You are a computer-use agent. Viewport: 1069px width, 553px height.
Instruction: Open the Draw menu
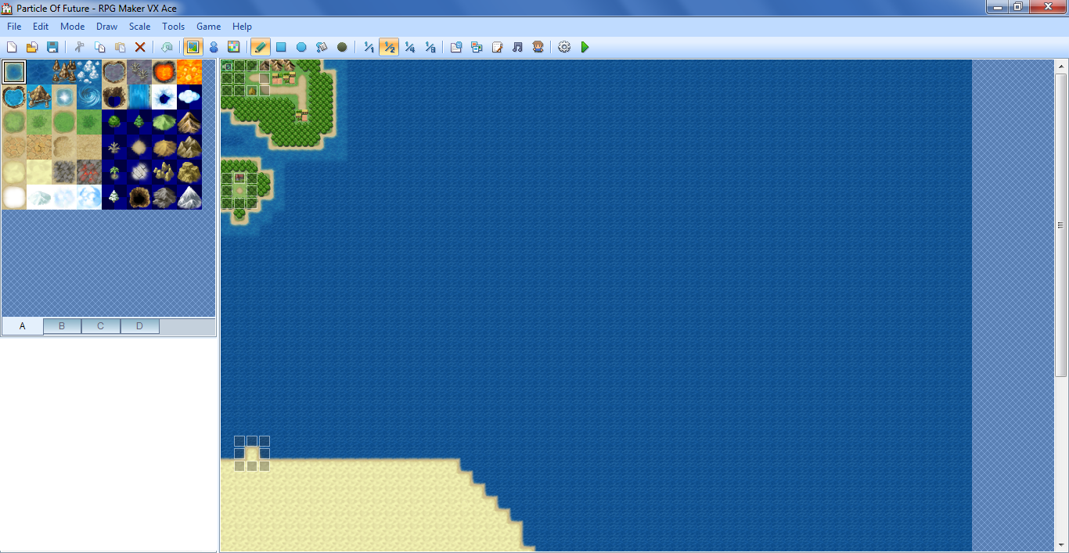point(107,27)
